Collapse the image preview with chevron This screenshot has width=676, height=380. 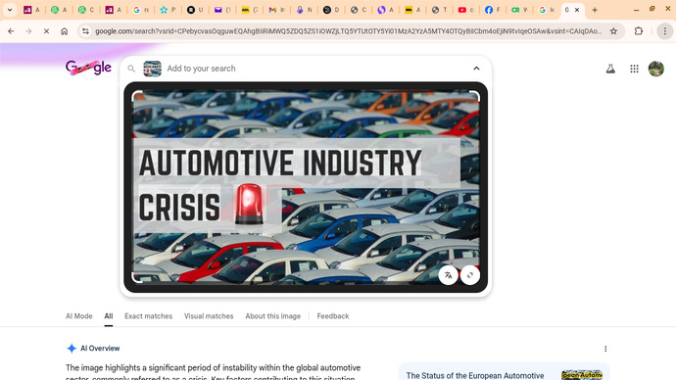476,69
